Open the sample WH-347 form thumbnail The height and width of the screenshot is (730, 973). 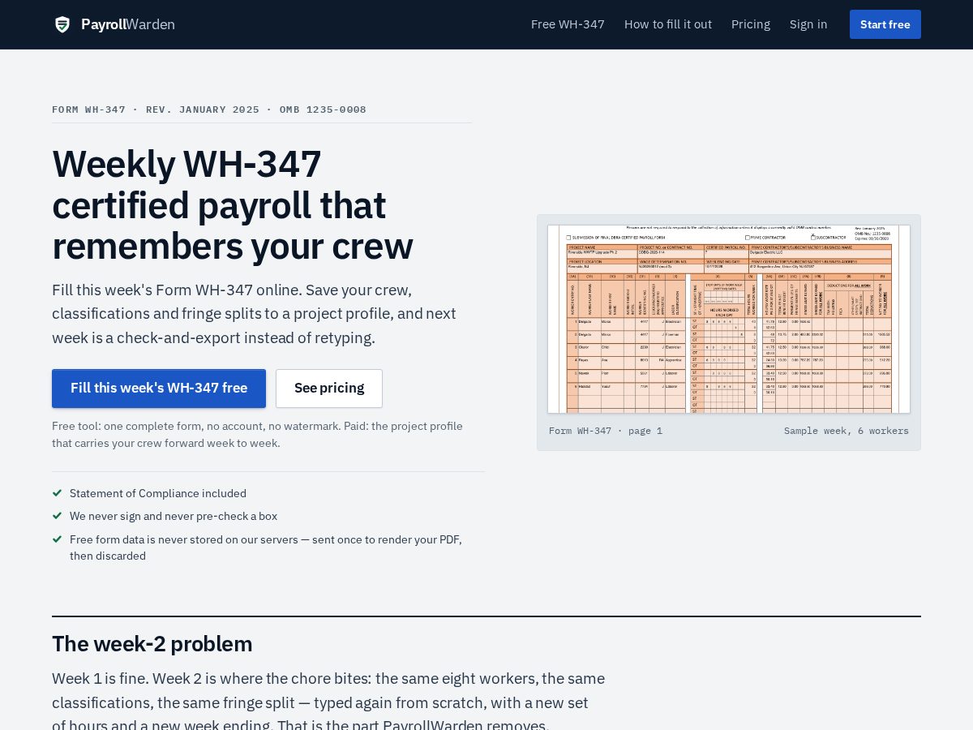coord(729,319)
